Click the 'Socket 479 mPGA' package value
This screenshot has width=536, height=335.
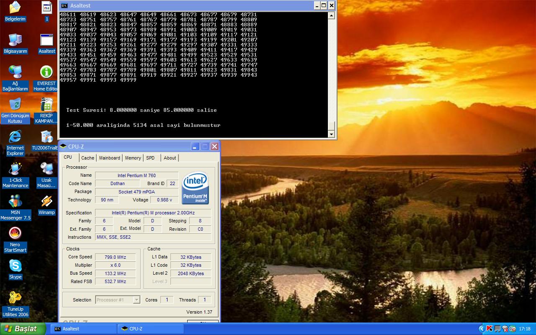point(137,192)
